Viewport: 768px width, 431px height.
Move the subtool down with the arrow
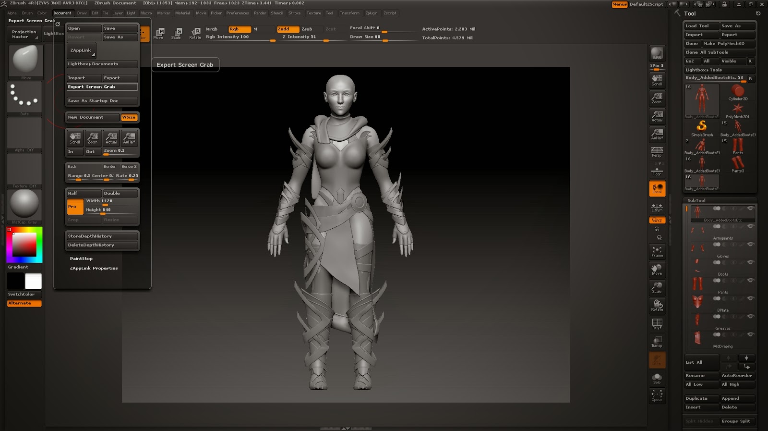746,358
